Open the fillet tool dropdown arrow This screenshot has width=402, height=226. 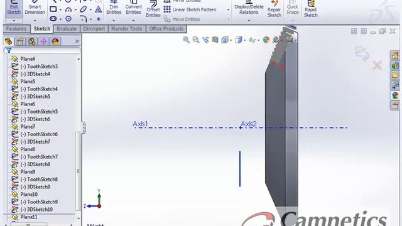[x=90, y=19]
